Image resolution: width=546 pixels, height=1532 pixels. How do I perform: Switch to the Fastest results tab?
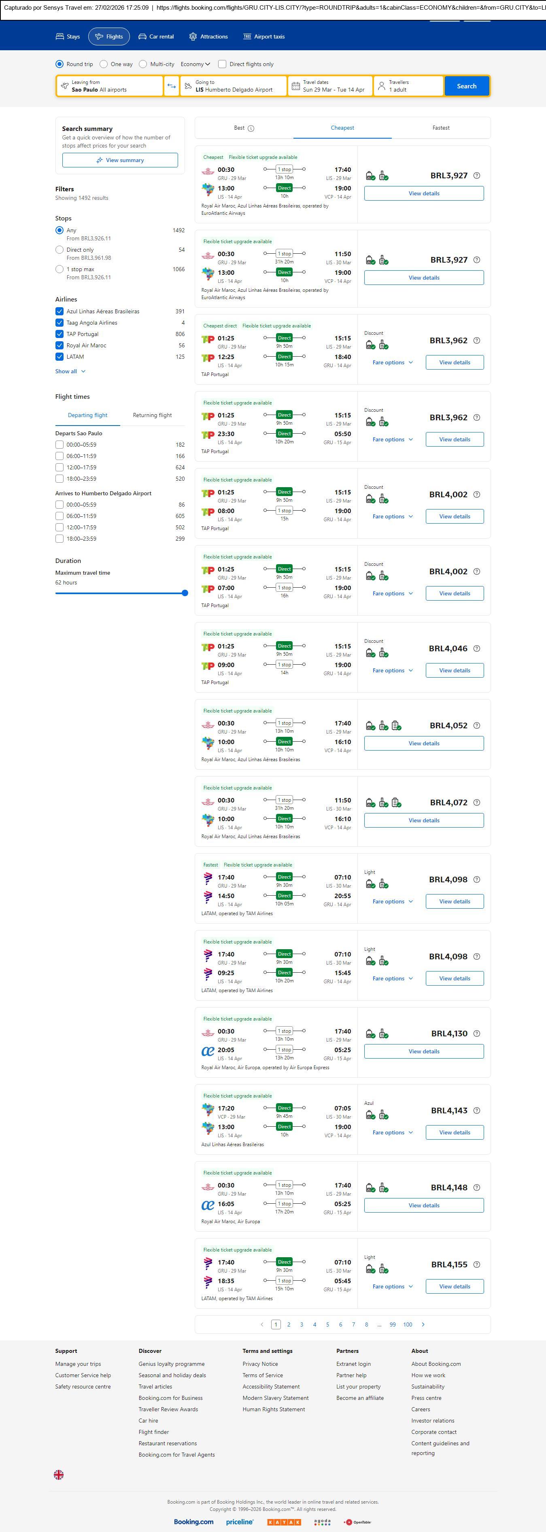[x=441, y=128]
